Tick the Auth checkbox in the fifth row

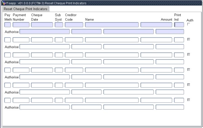(x=188, y=85)
